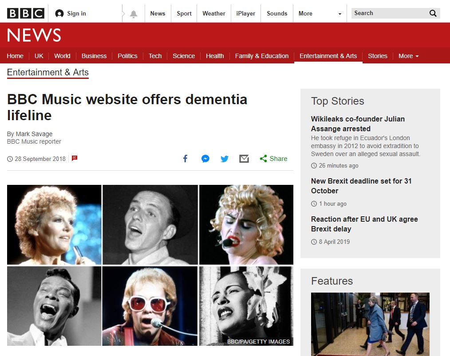
Task: Click the BBC Music dementia lifeline headline
Action: [x=127, y=107]
